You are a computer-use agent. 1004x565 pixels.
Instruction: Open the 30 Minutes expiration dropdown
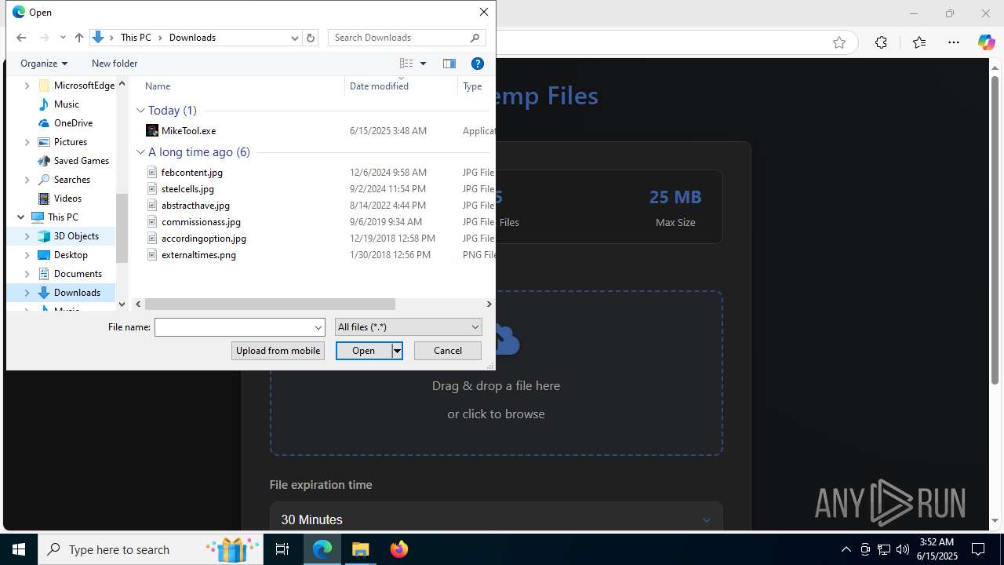(x=496, y=519)
